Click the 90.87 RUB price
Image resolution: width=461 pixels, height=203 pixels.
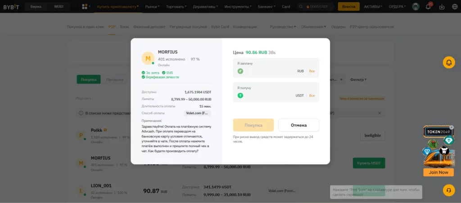coord(155,191)
